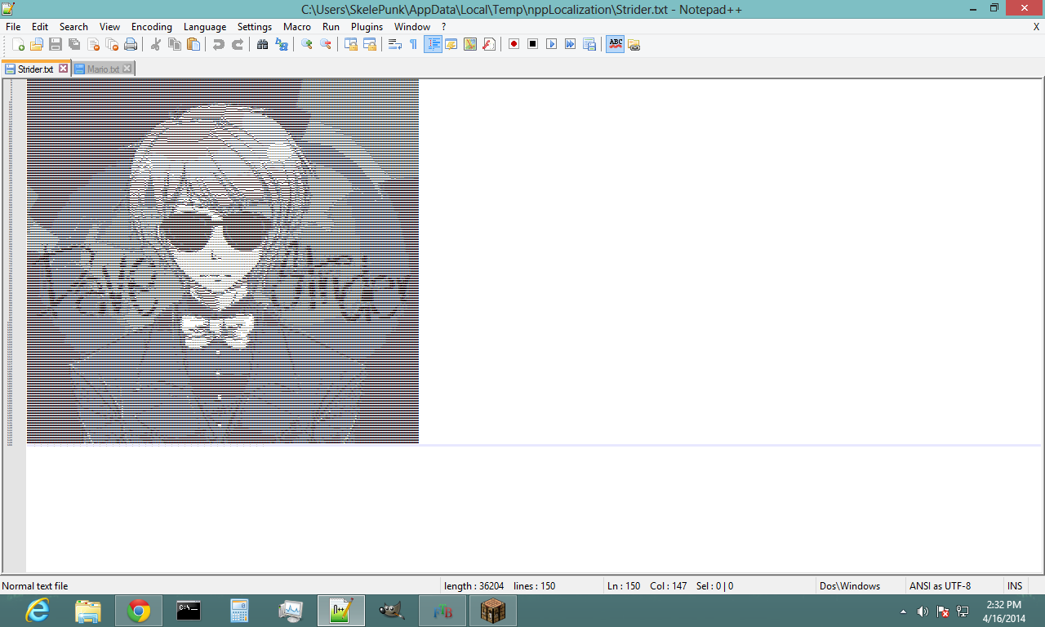Click the Zoom In magnifier icon

pyautogui.click(x=306, y=44)
